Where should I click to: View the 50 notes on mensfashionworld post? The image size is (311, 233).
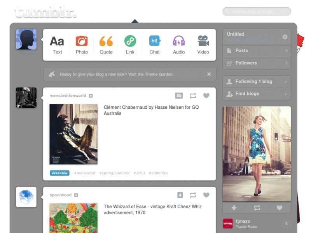(x=179, y=96)
